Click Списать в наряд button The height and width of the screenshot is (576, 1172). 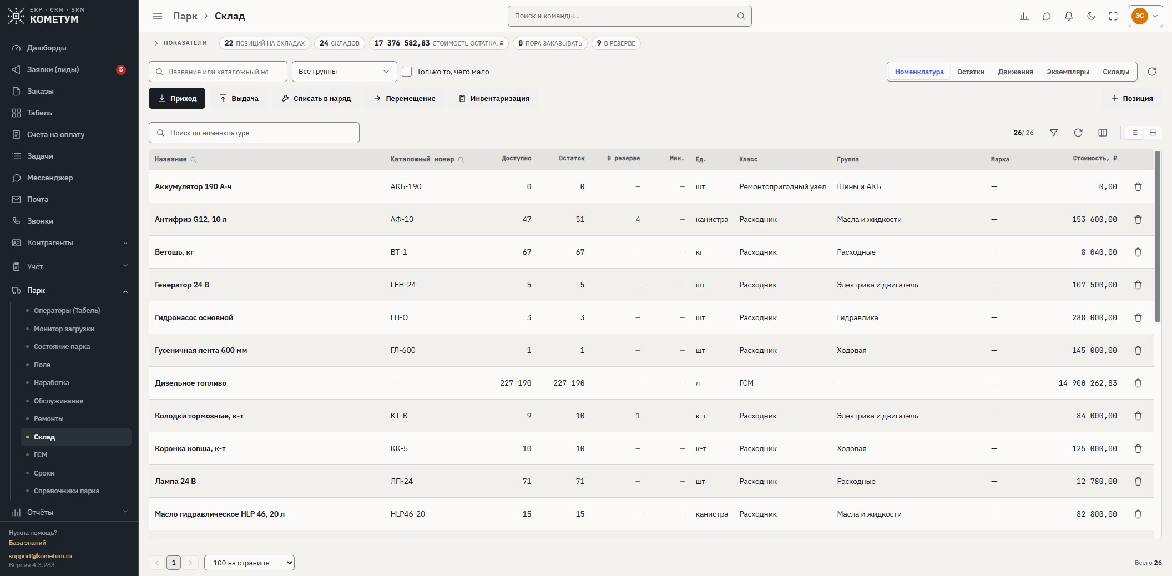[x=316, y=98]
